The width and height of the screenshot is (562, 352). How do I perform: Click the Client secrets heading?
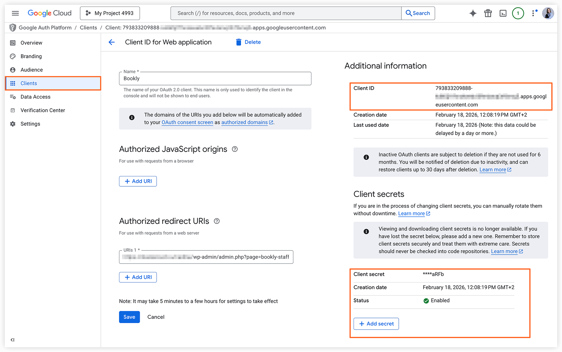click(379, 194)
